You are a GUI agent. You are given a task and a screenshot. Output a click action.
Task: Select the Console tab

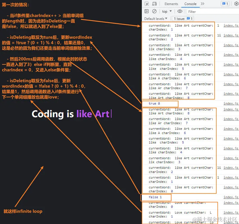(191, 4)
